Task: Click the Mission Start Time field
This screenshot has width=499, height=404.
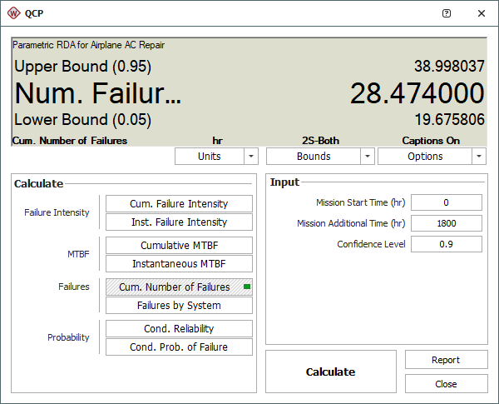Action: [x=447, y=202]
